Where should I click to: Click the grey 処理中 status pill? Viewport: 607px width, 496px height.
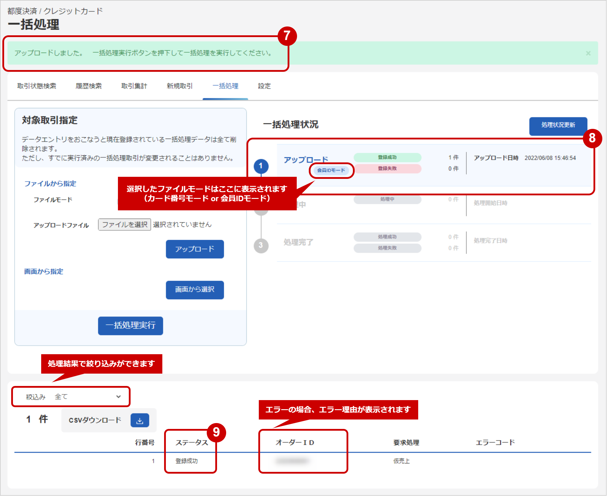click(387, 199)
